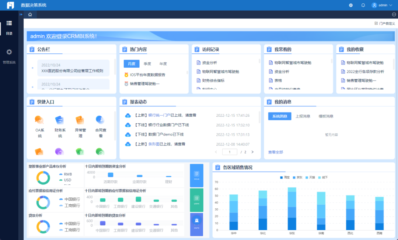Screen dimensions: 398x240
Task: Open 管理系统 gear icon in sidebar
Action: coord(9,52)
